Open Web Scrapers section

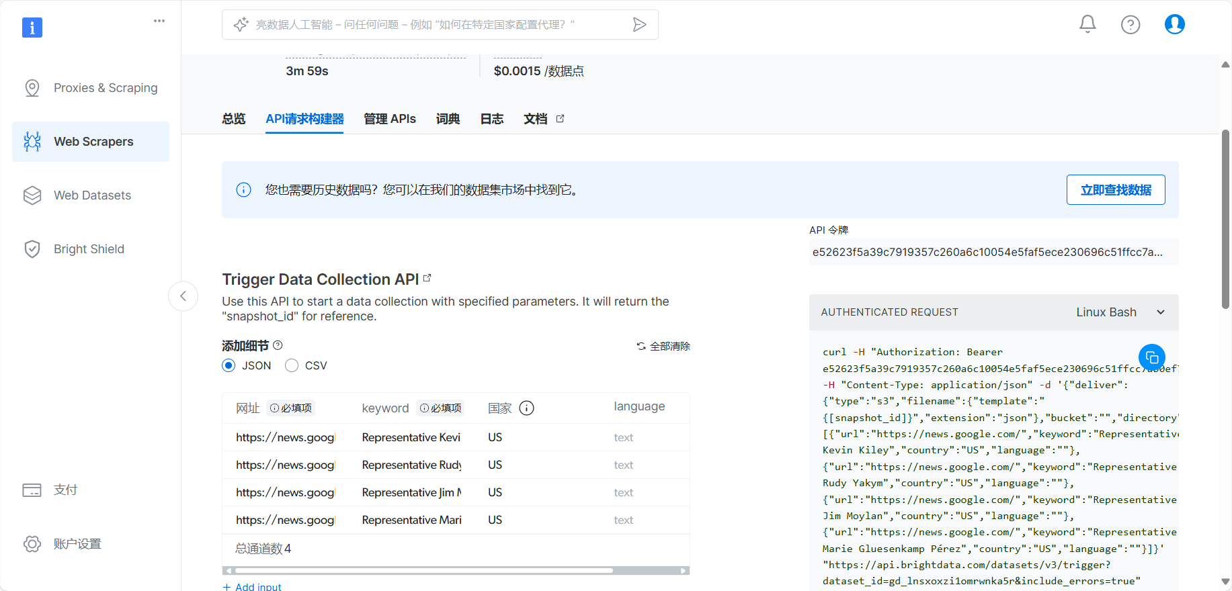click(91, 142)
